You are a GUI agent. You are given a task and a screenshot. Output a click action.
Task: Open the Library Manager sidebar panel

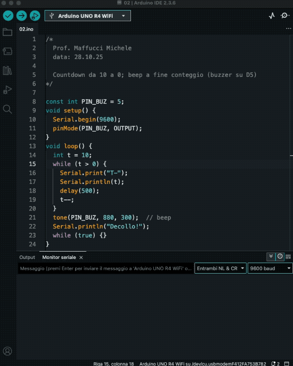click(x=7, y=70)
